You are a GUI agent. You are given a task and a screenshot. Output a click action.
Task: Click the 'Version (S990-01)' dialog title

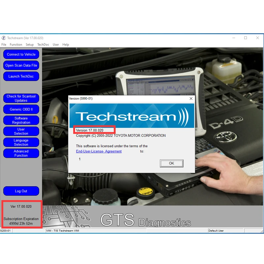pos(81,98)
